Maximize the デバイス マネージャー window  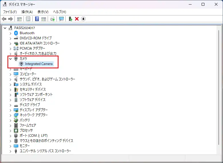click(x=203, y=4)
